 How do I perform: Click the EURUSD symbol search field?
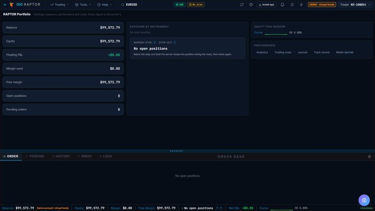click(x=132, y=5)
